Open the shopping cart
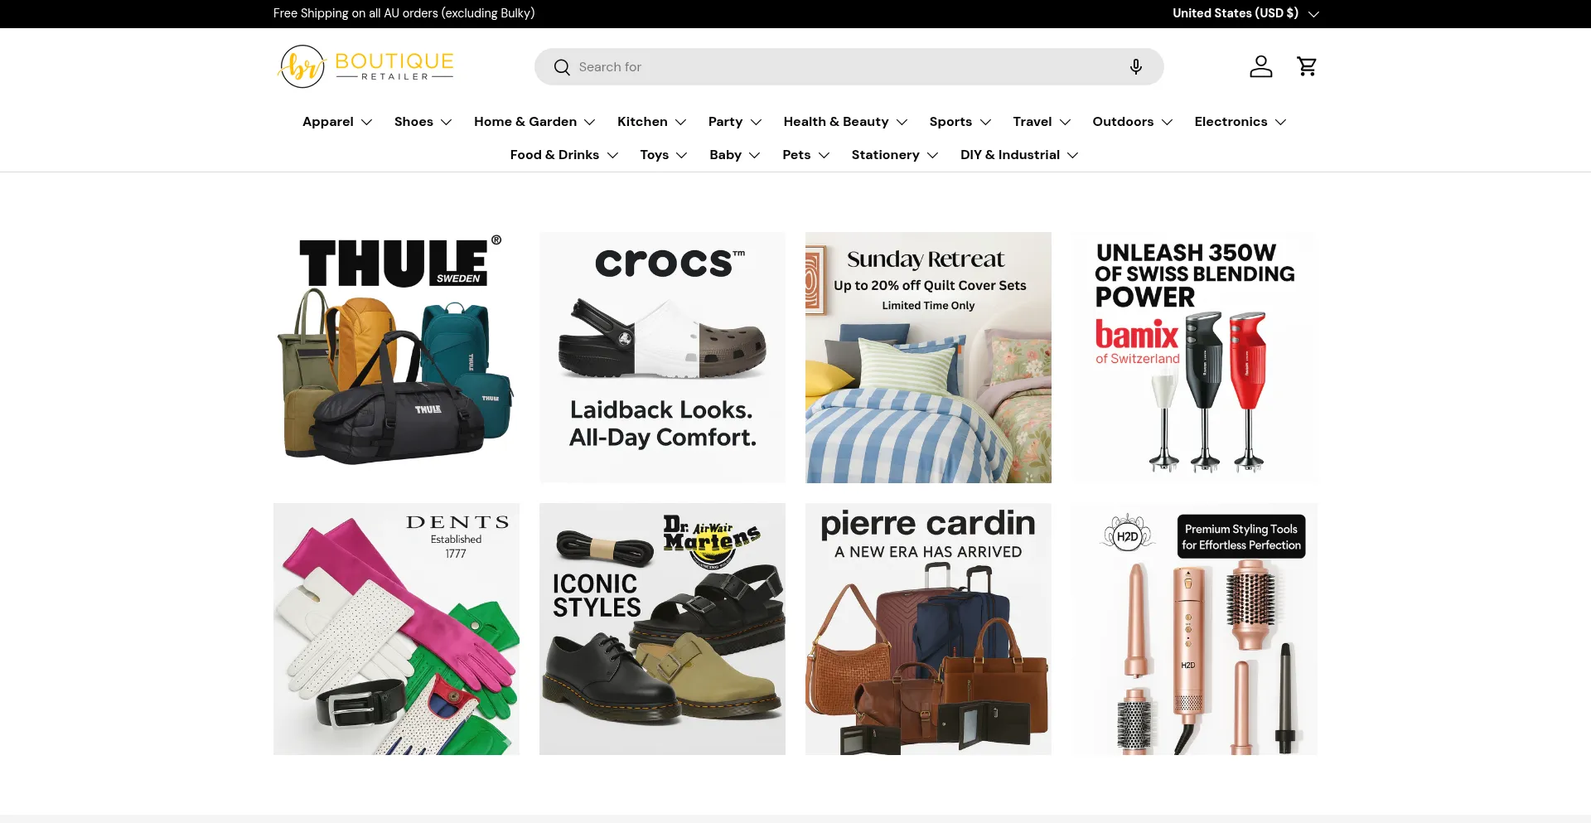1591x823 pixels. point(1307,66)
